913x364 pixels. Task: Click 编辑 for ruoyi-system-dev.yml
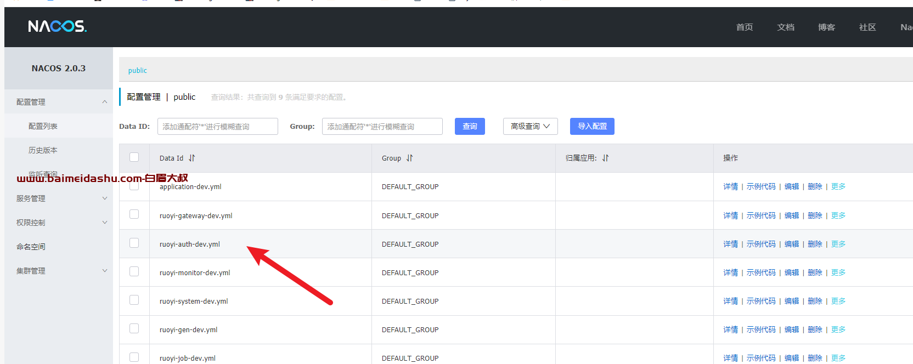coord(792,301)
